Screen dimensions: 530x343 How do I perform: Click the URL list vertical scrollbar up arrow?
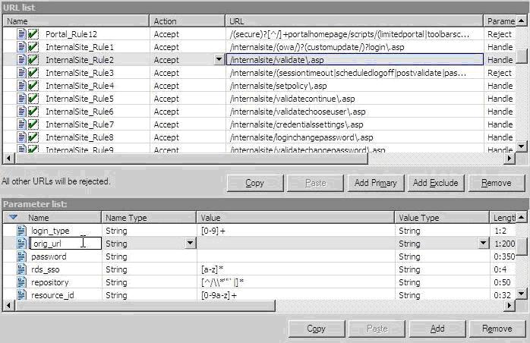point(521,21)
